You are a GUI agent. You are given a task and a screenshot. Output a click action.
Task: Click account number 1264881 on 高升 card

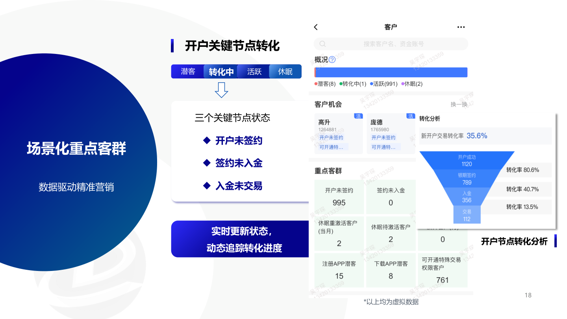click(328, 129)
